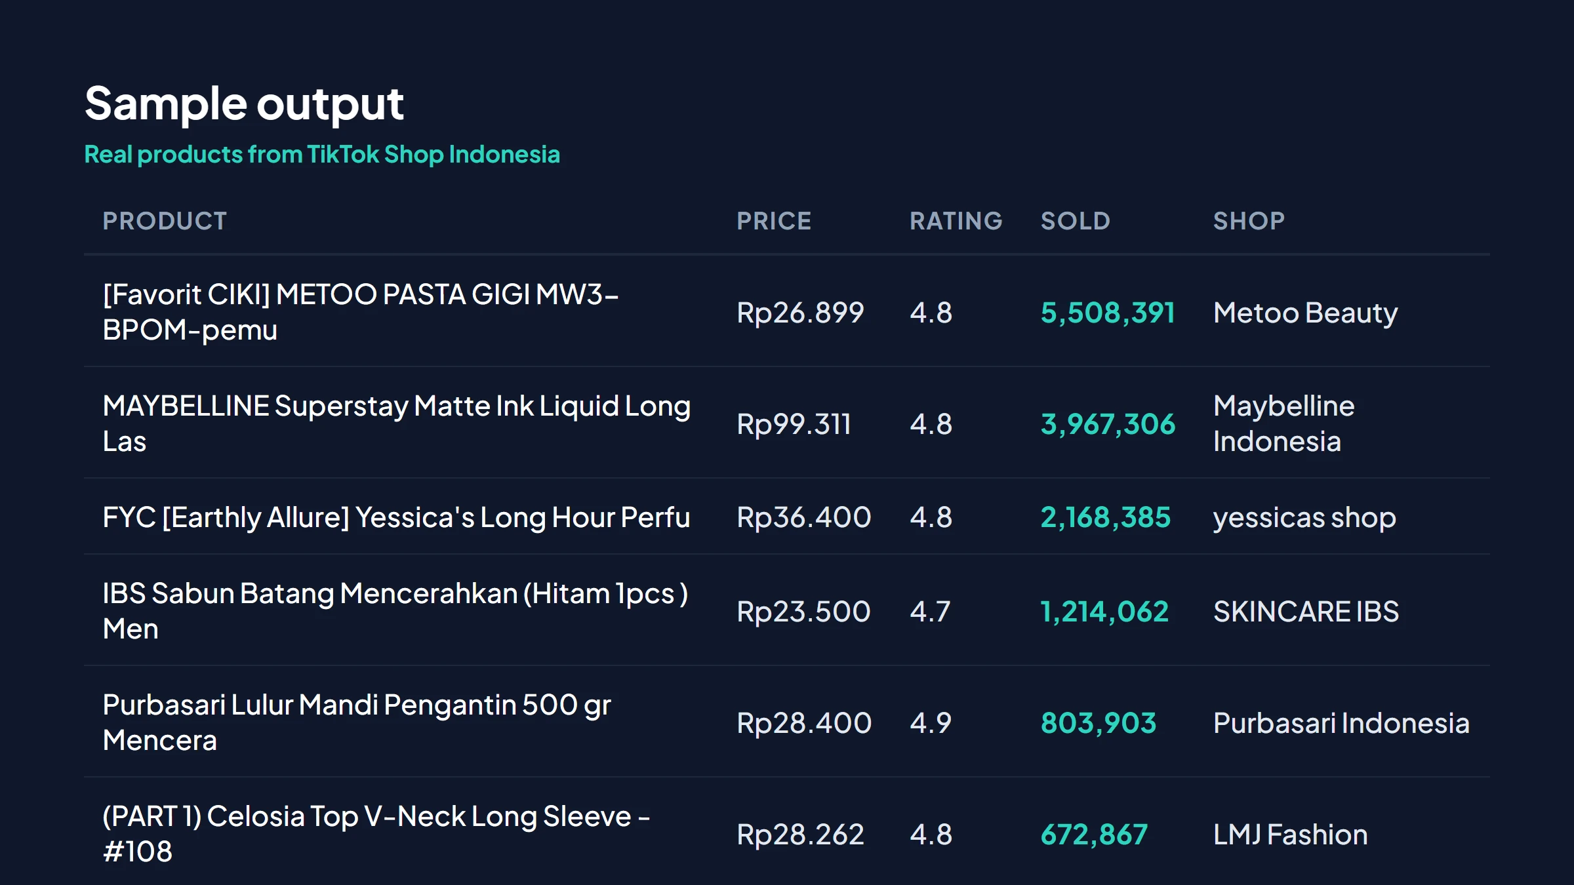Select FYC Earthly Allure product name
Viewport: 1574px width, 885px height.
coord(396,517)
